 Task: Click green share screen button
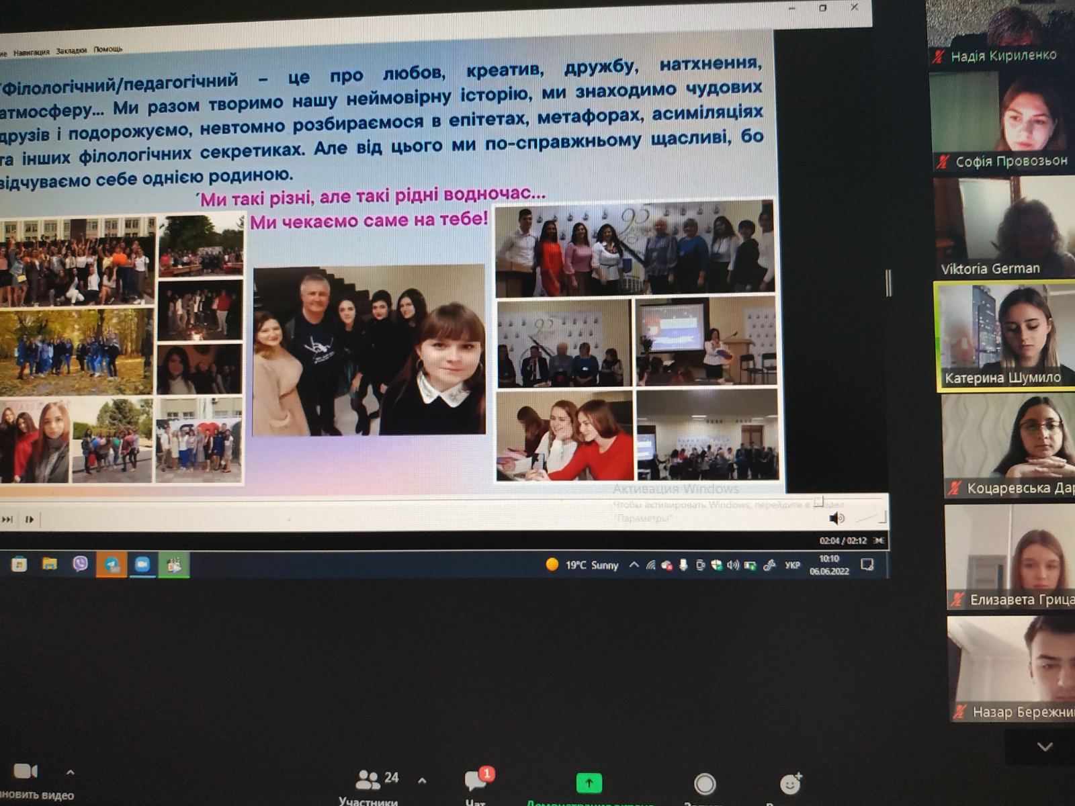589,783
